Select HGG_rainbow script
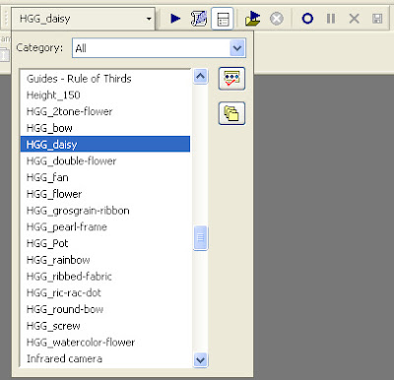The image size is (394, 380). pyautogui.click(x=105, y=260)
